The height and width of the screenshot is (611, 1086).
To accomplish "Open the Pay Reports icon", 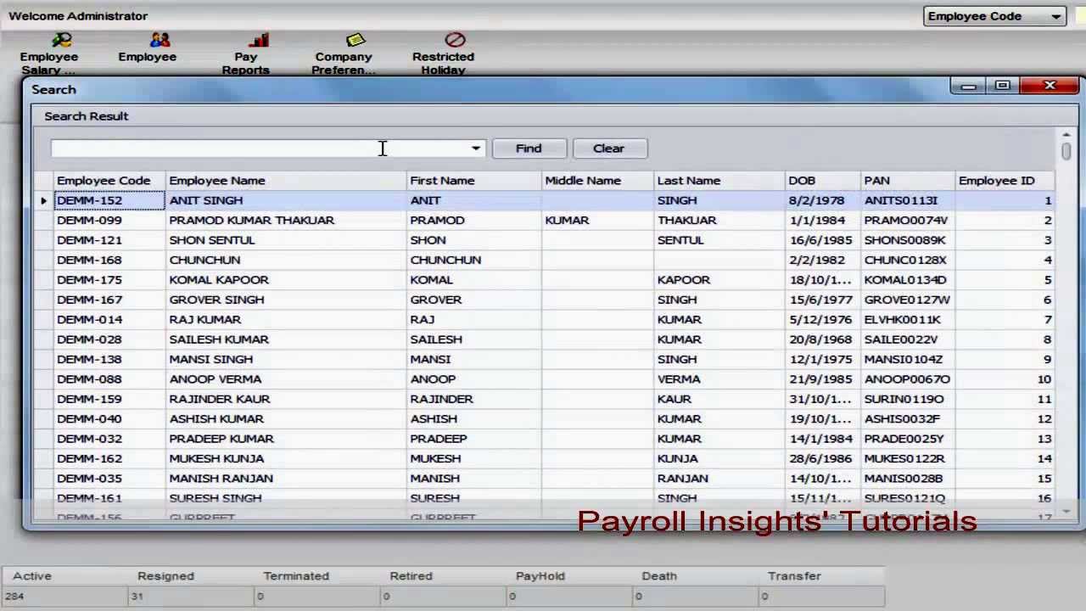I will click(246, 53).
